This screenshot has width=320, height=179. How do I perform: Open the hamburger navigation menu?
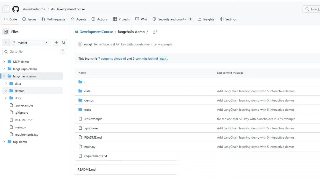(6, 9)
